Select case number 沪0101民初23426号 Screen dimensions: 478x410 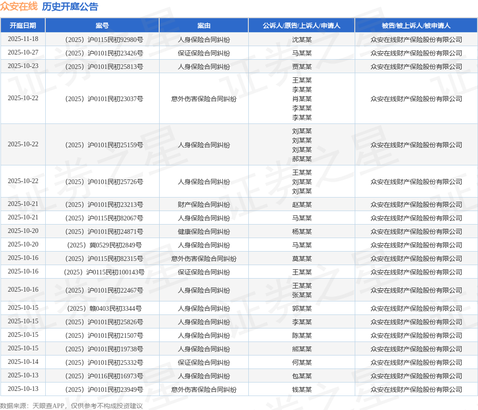115,53
